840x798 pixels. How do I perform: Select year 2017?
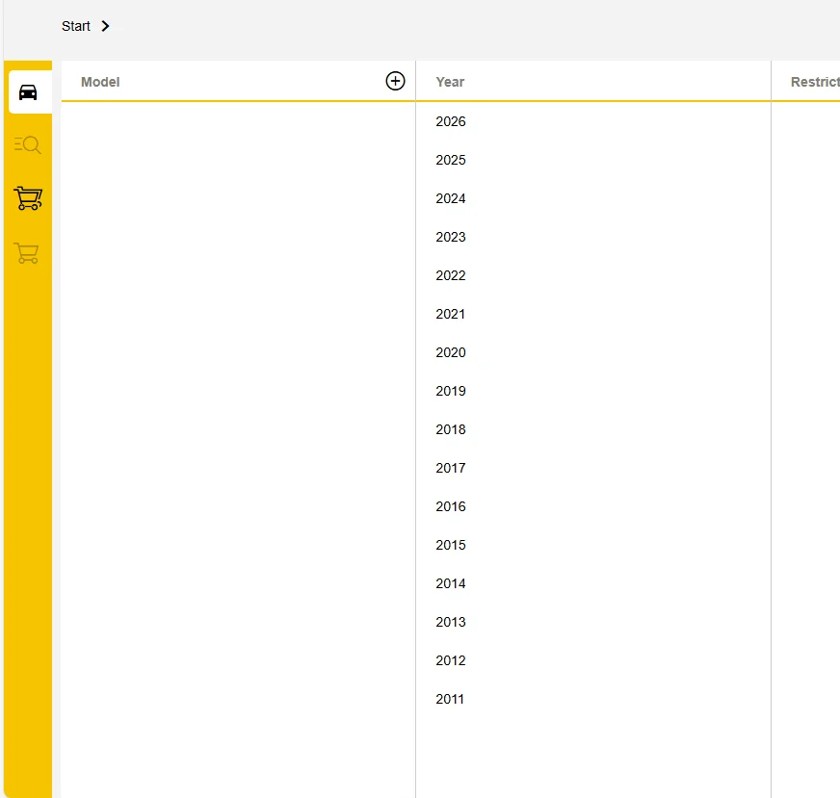click(451, 469)
